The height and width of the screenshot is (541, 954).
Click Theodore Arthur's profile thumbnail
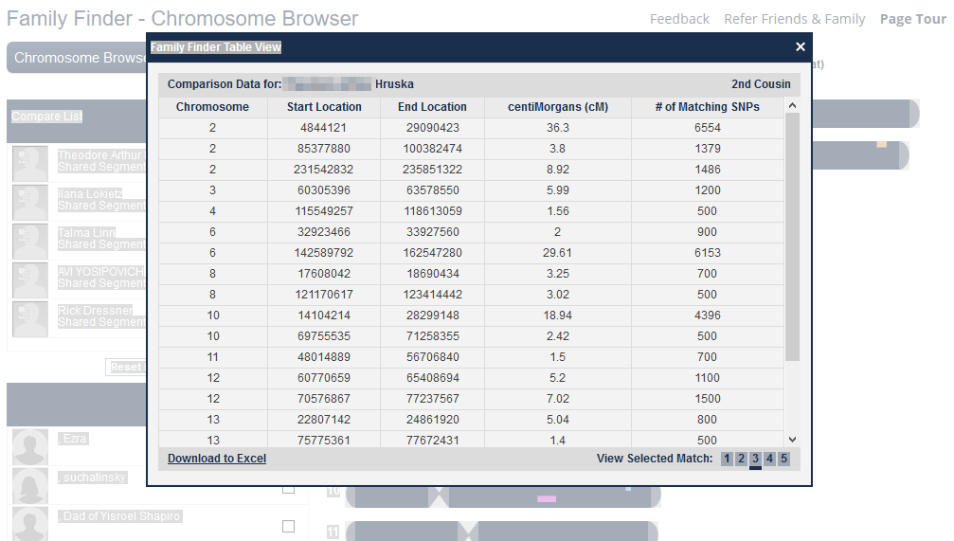pyautogui.click(x=29, y=163)
